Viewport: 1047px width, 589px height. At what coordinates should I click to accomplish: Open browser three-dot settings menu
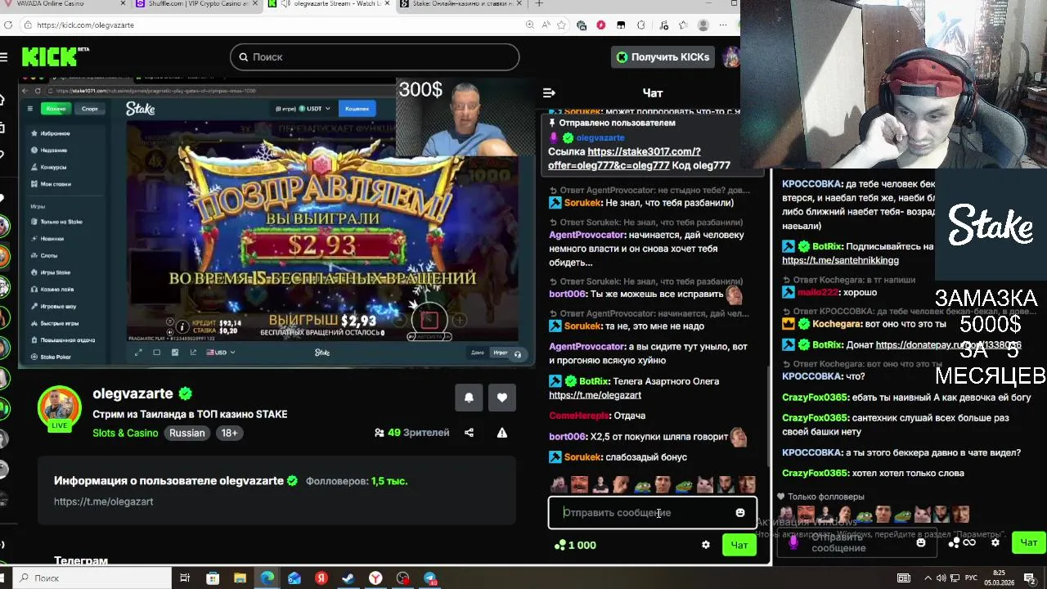click(724, 25)
